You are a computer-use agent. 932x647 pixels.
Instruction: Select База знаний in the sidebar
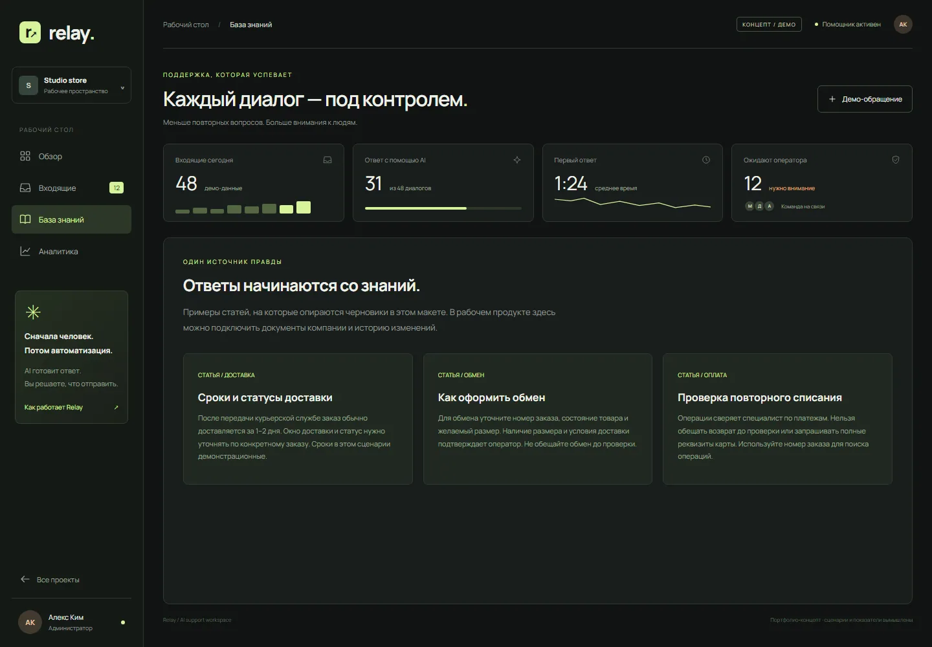[71, 219]
